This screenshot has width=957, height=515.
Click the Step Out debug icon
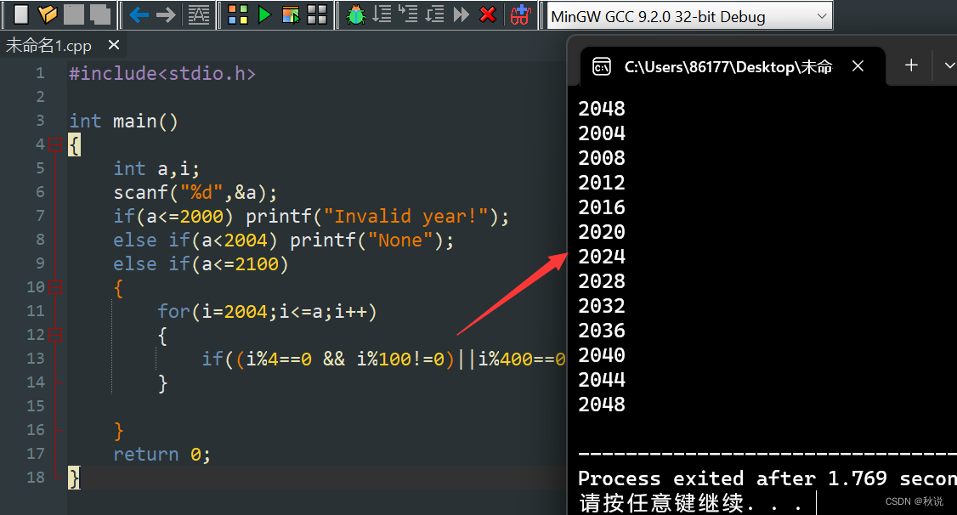point(434,14)
